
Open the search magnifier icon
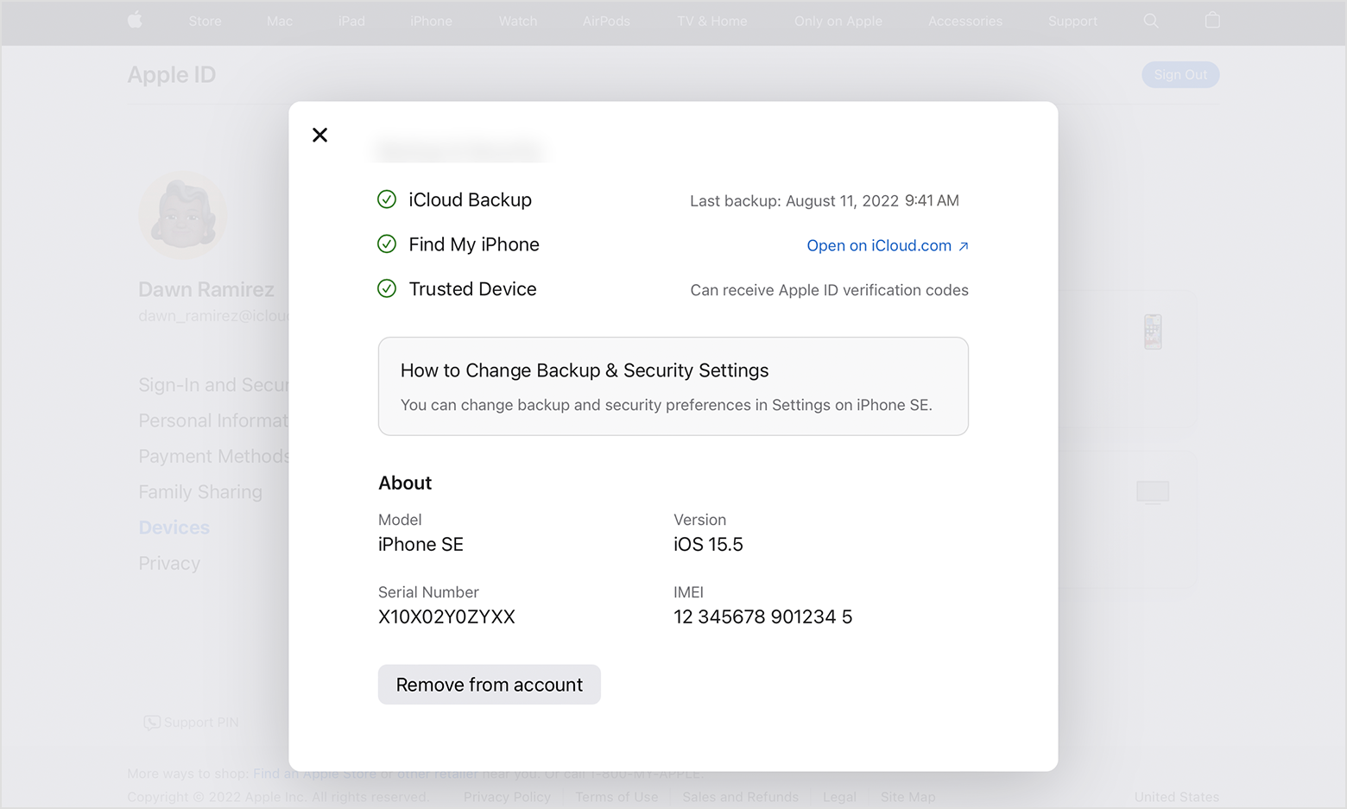(x=1151, y=21)
